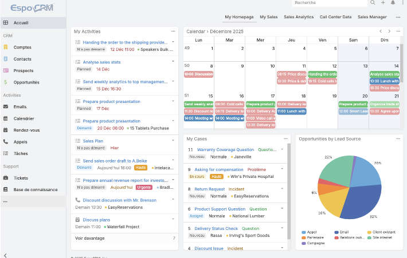The height and width of the screenshot is (258, 407).
Task: Open Organize trade calendar event on 21st
Action: coord(385,104)
